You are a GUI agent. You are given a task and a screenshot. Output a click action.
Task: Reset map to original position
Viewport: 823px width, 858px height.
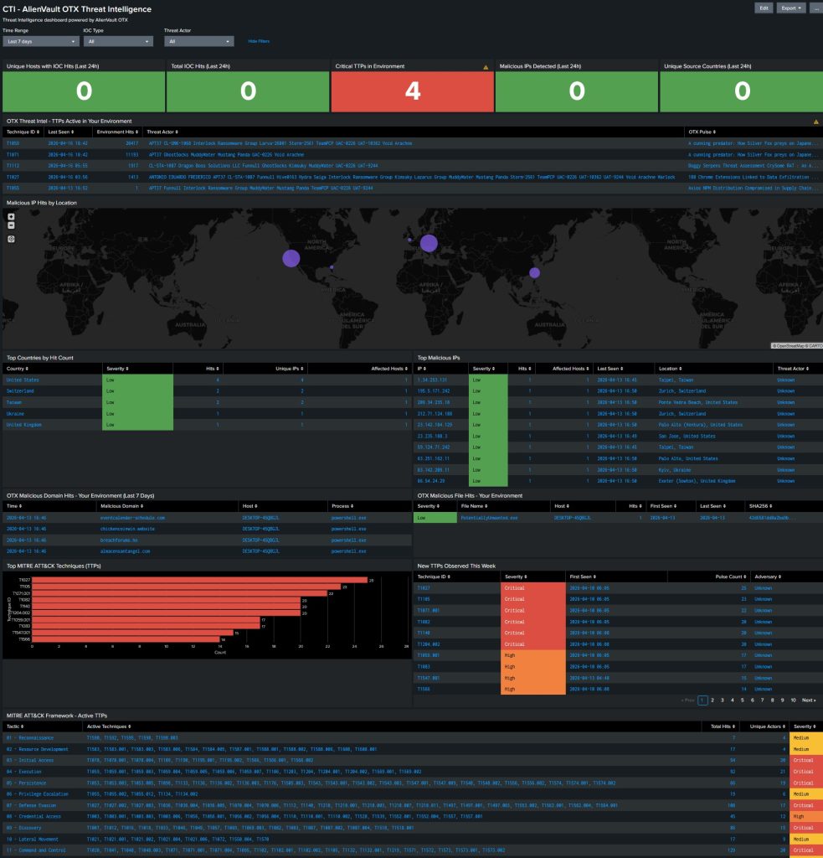pyautogui.click(x=11, y=239)
